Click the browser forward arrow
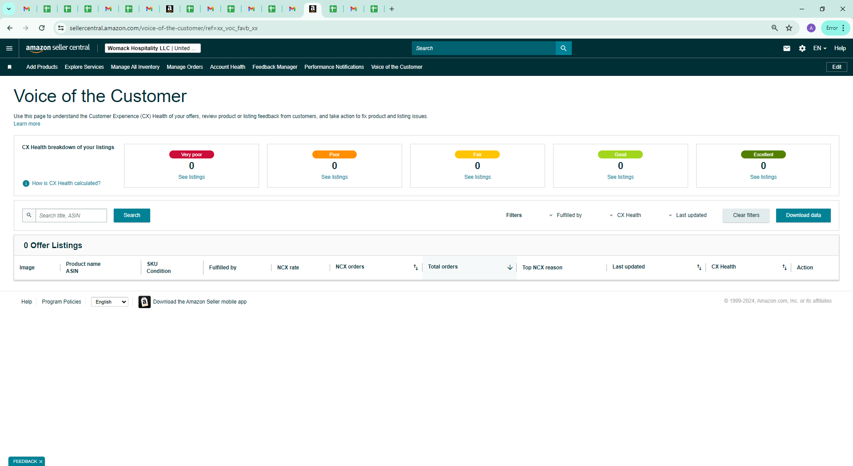 (x=26, y=28)
